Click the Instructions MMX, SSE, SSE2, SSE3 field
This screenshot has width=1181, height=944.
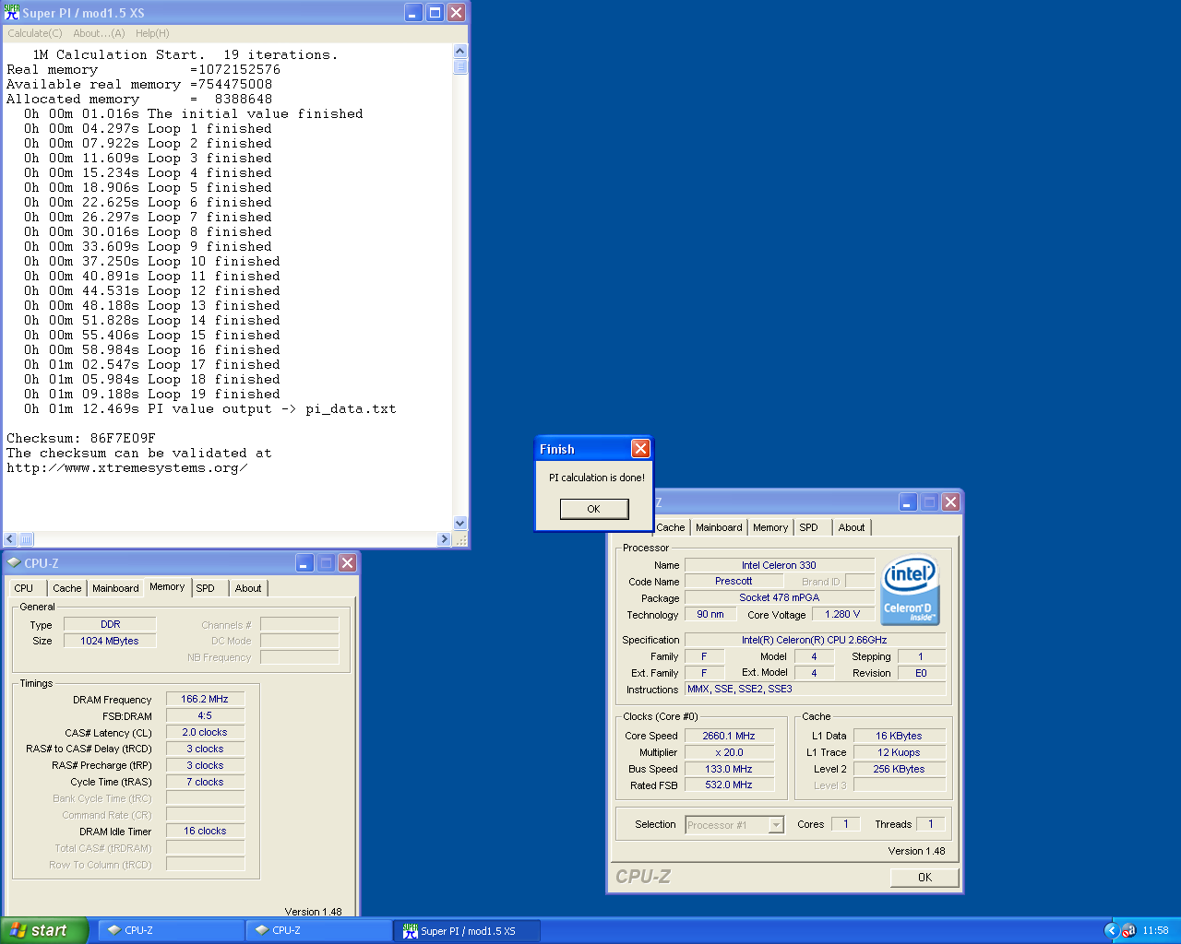coord(815,689)
